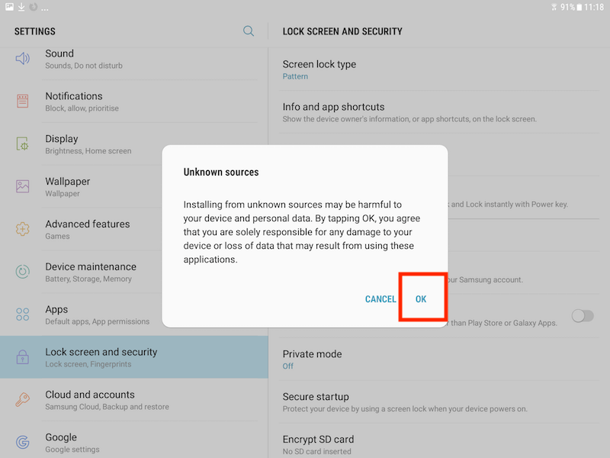Open Info and app shortcuts
The height and width of the screenshot is (458, 610).
pyautogui.click(x=439, y=112)
